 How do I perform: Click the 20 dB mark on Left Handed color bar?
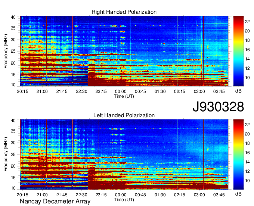pyautogui.click(x=247, y=134)
